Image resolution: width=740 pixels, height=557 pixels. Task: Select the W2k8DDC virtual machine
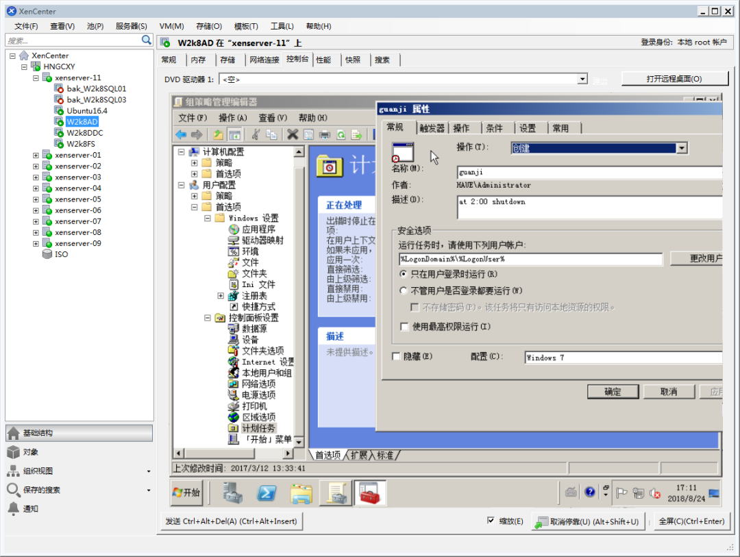(84, 133)
